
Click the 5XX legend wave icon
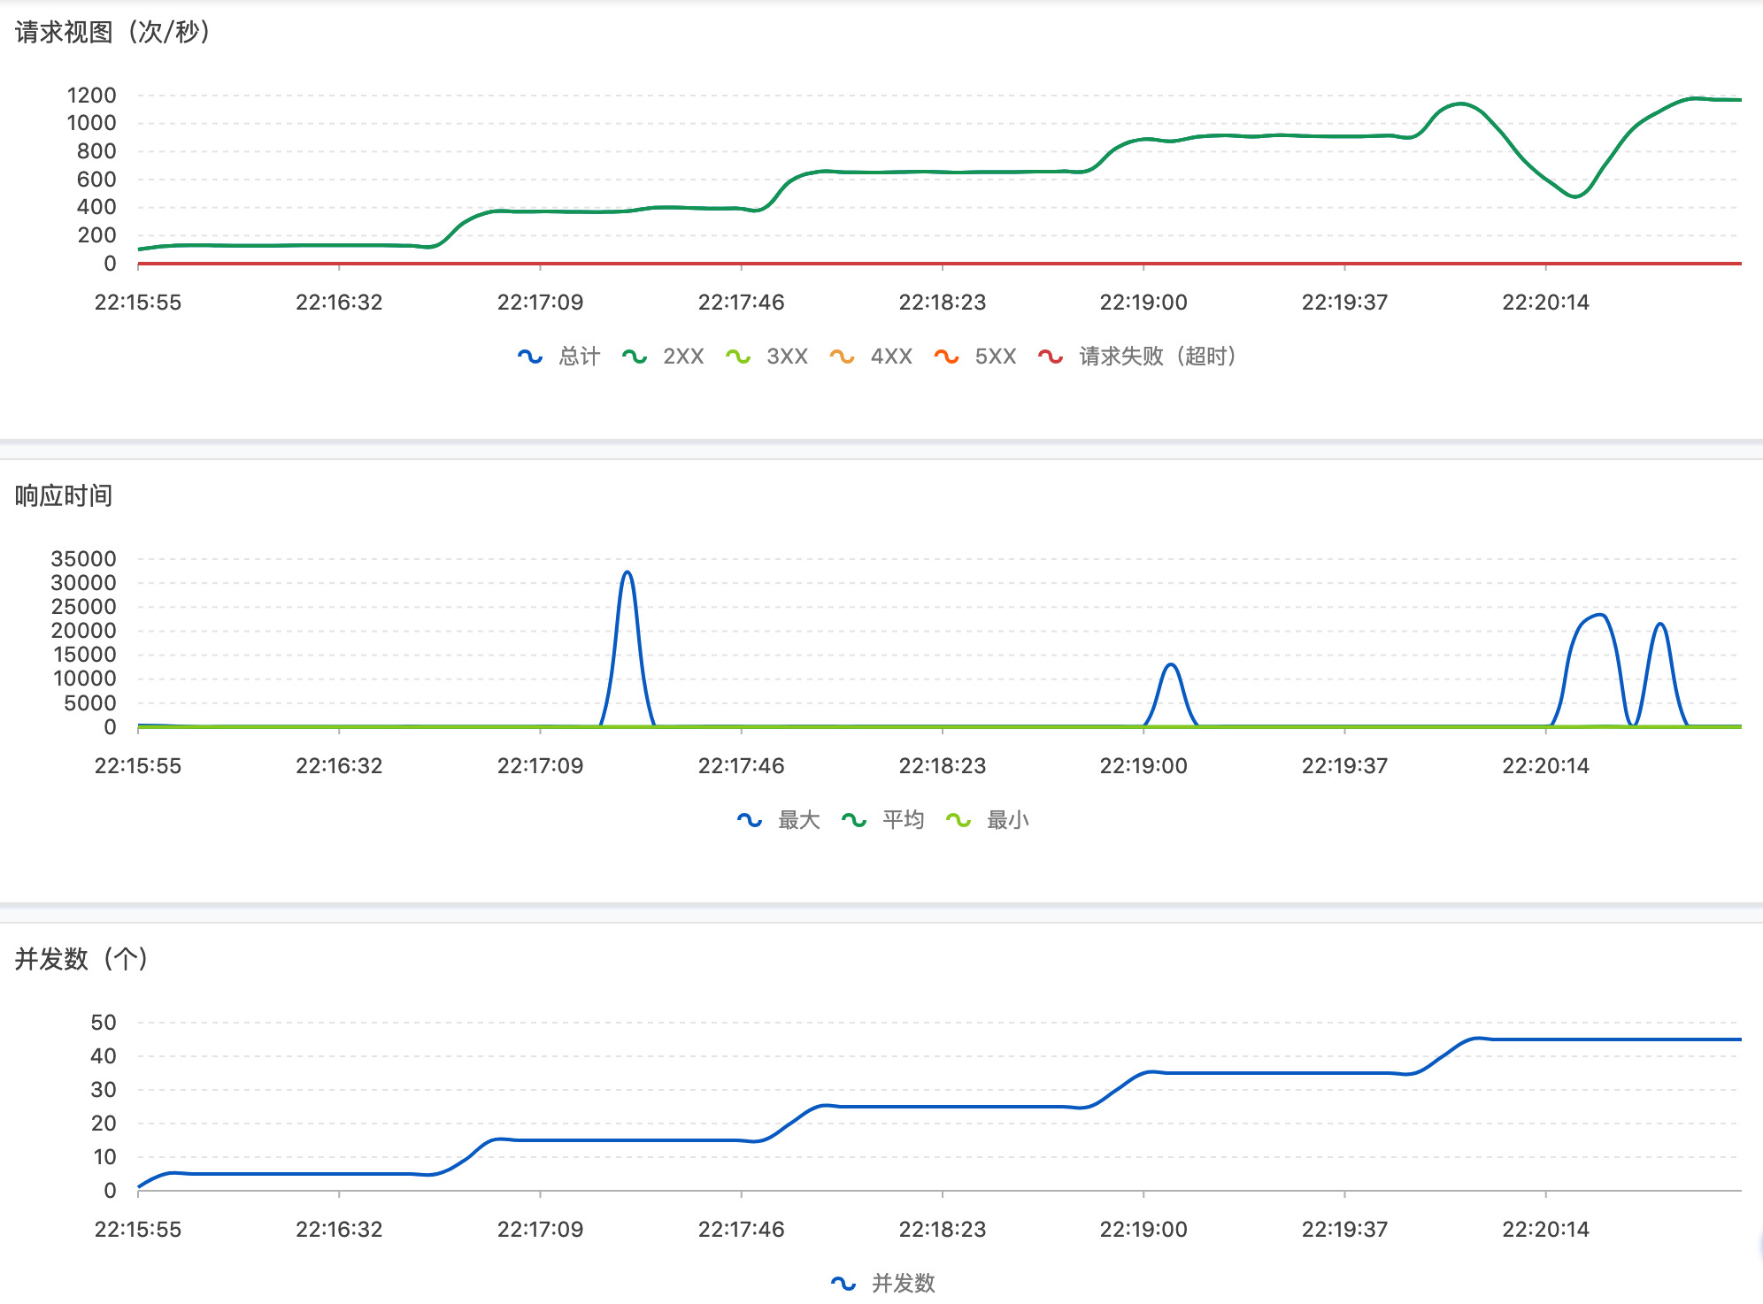coord(946,357)
